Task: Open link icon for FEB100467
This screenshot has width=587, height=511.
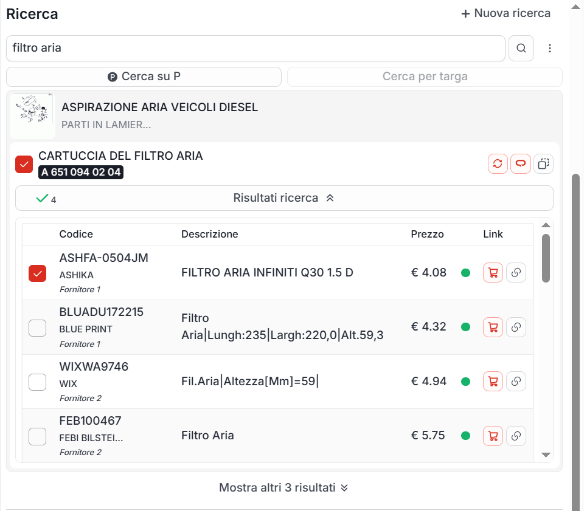Action: [516, 436]
